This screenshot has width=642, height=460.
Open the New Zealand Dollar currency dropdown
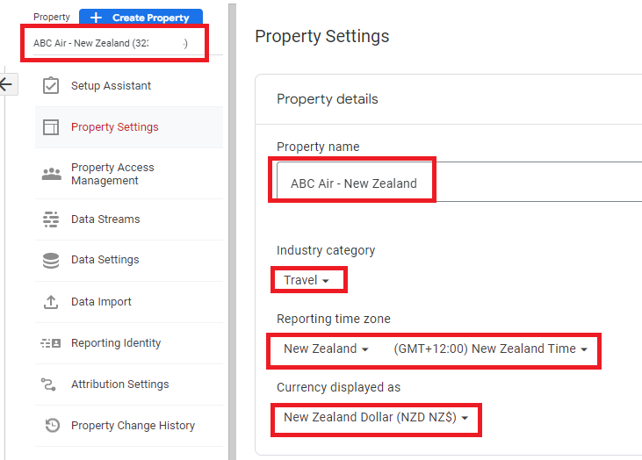tap(376, 418)
